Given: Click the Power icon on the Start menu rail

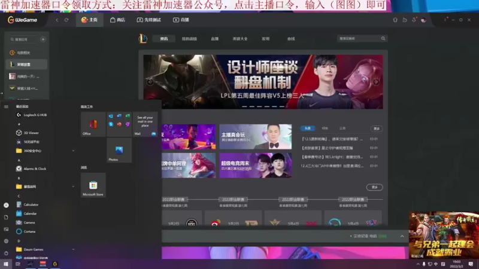Looking at the screenshot, I should pyautogui.click(x=6, y=253).
